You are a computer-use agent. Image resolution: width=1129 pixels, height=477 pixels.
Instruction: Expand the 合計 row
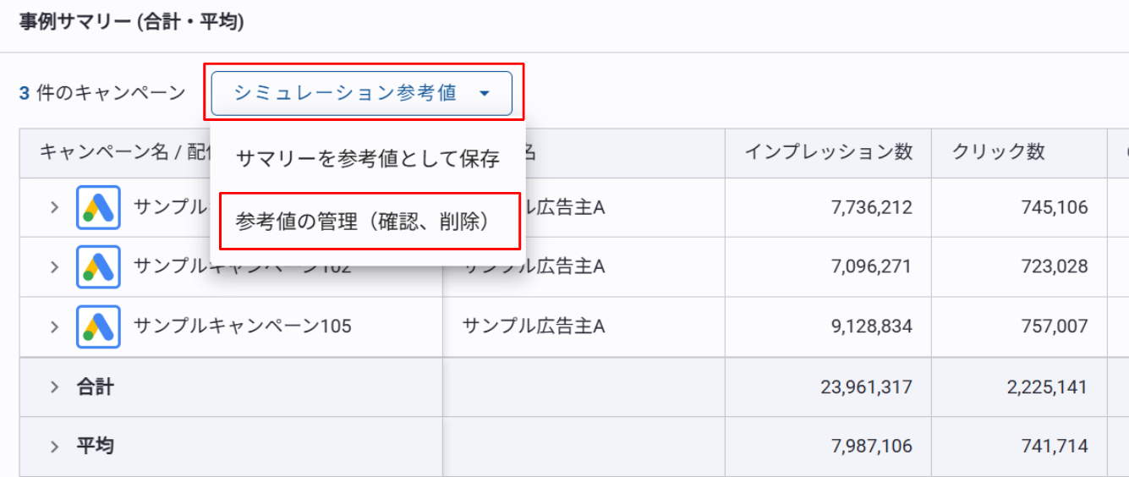point(54,387)
